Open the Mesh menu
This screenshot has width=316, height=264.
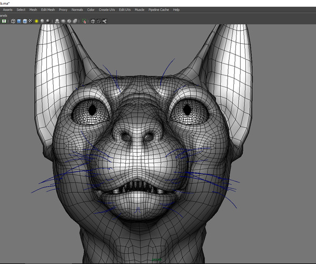(x=33, y=10)
